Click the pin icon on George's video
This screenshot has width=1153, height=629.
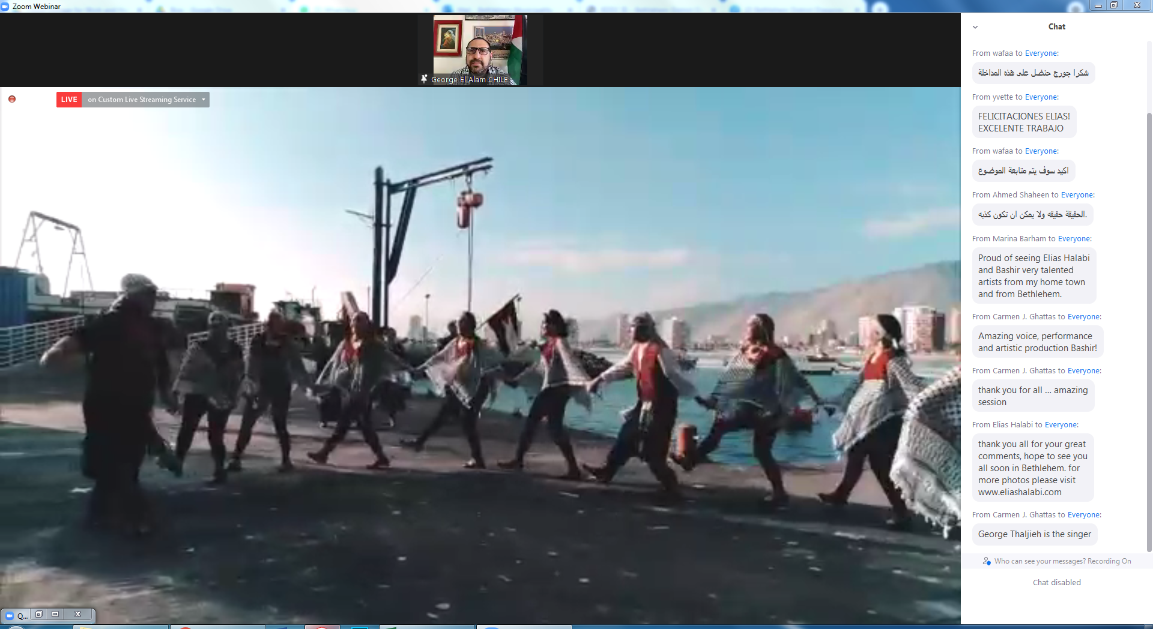point(424,79)
